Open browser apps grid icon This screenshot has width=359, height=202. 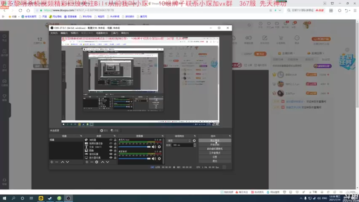(x=331, y=10)
